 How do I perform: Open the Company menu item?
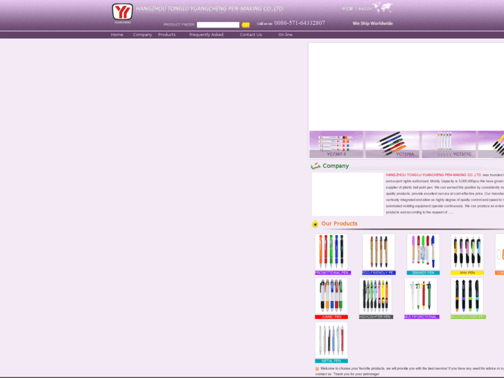[142, 35]
